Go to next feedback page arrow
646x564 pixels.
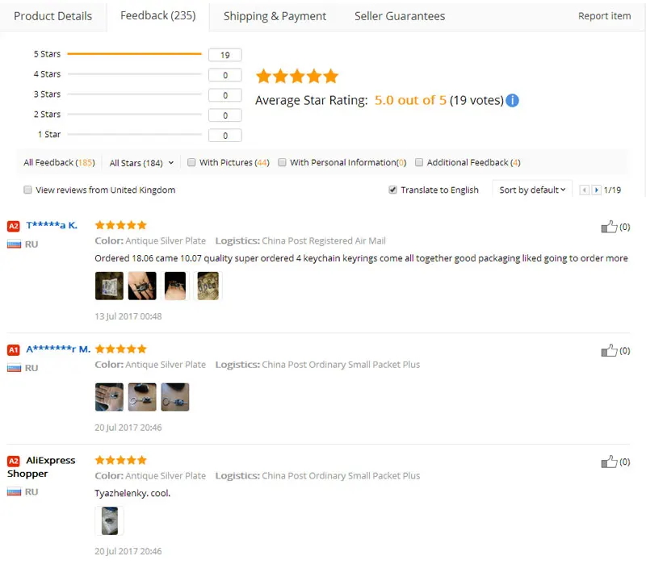coord(597,190)
